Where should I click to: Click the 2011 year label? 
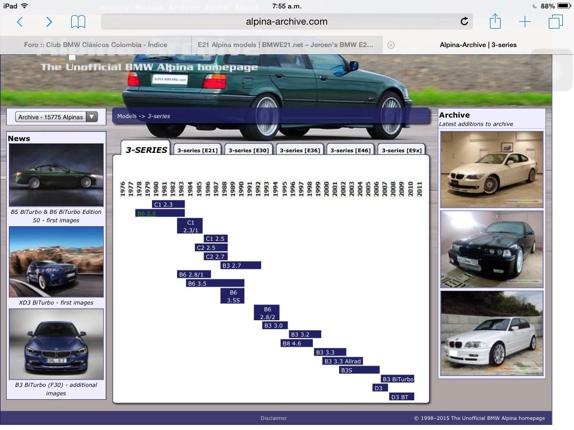(x=419, y=189)
